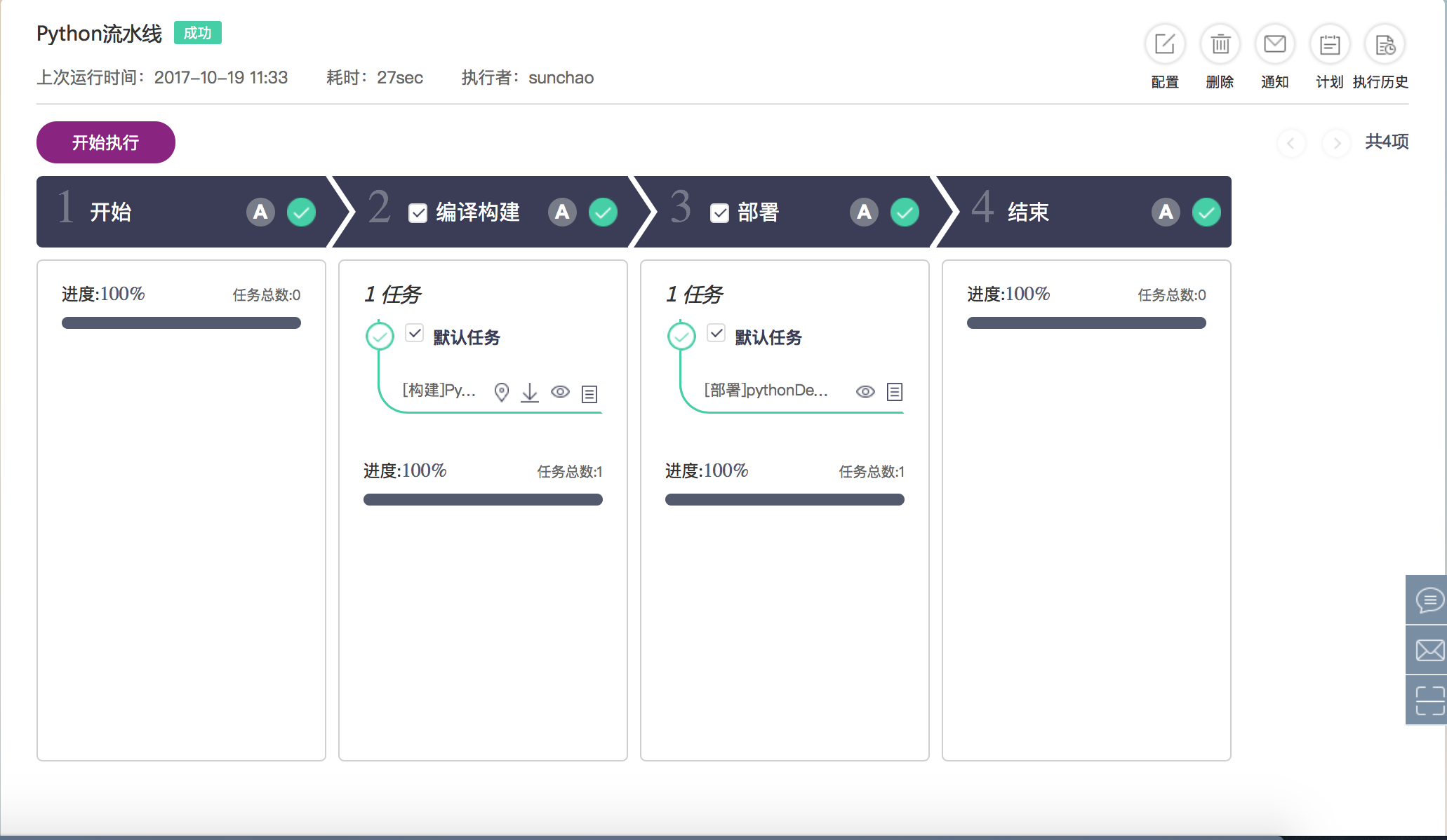Go to previous page arrow beside 共4项

click(x=1291, y=142)
